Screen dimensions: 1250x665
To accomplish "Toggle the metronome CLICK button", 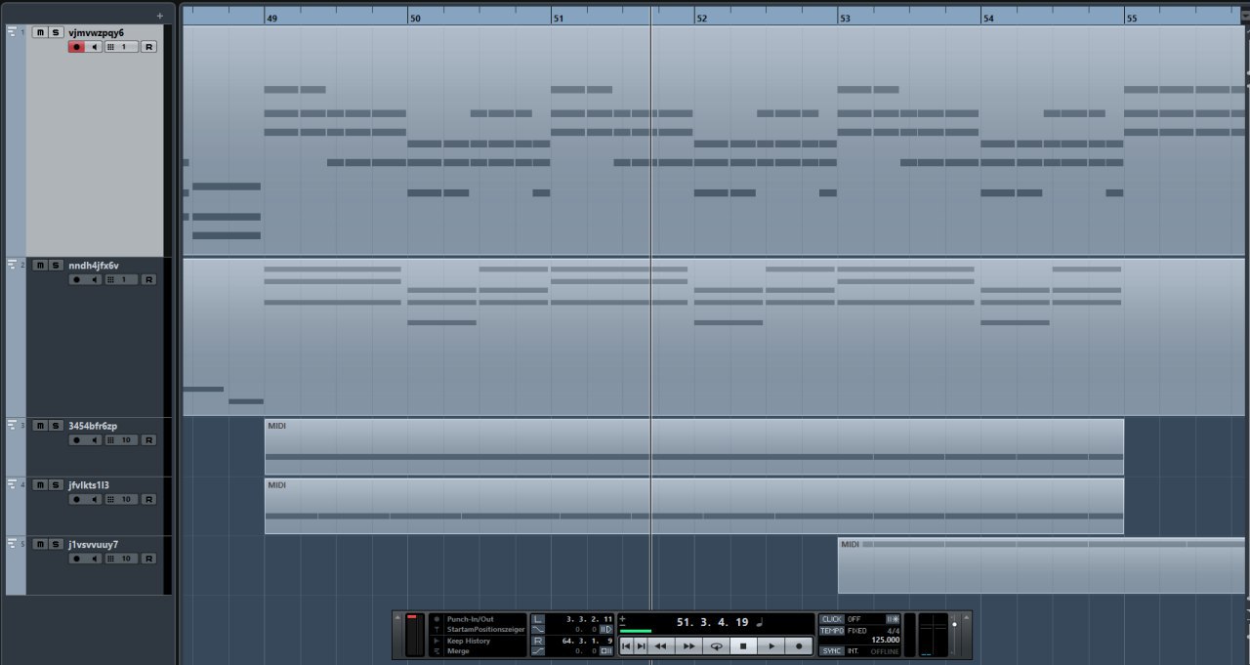I will 831,619.
